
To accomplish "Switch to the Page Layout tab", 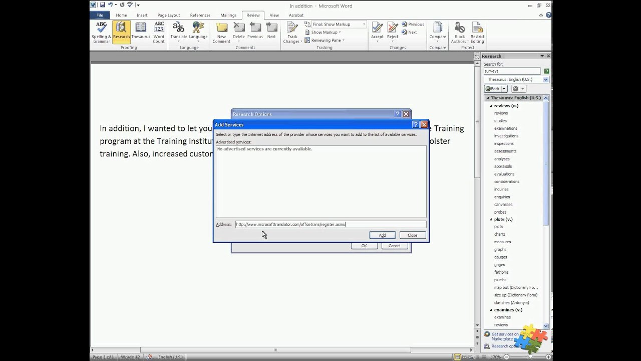I will click(169, 15).
